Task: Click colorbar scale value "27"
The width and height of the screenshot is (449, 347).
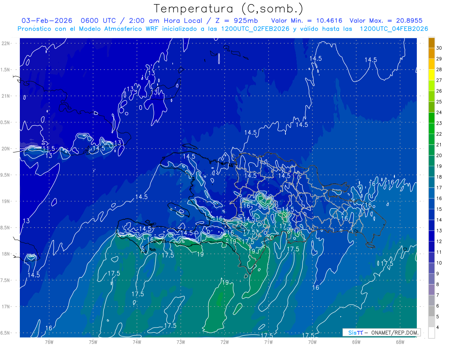Action: (x=439, y=80)
